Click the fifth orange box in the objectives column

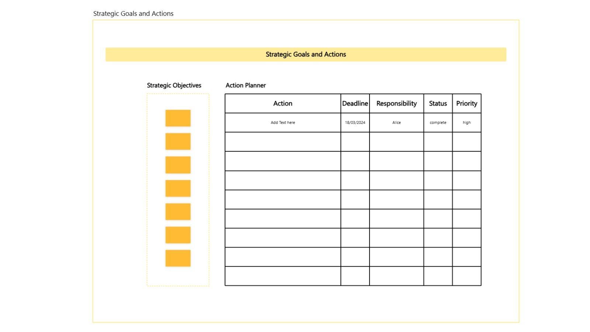click(177, 211)
